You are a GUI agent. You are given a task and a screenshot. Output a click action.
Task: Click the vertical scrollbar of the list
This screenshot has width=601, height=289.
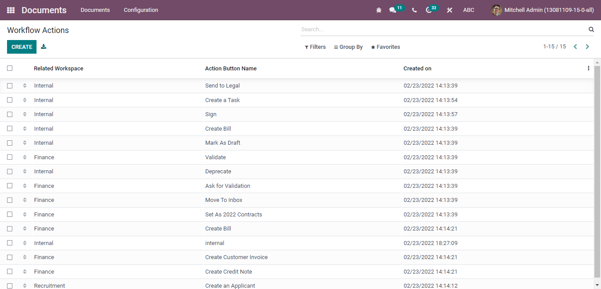[x=597, y=172]
